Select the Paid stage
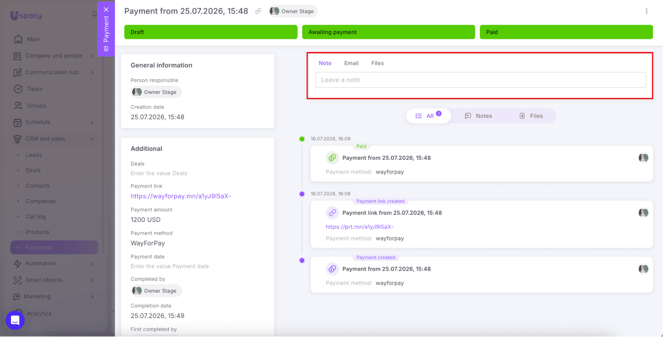The image size is (663, 337). coord(566,32)
